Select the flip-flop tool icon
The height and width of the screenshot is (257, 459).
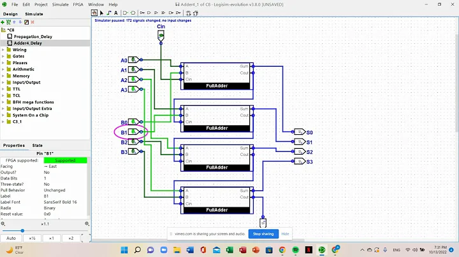[188, 13]
